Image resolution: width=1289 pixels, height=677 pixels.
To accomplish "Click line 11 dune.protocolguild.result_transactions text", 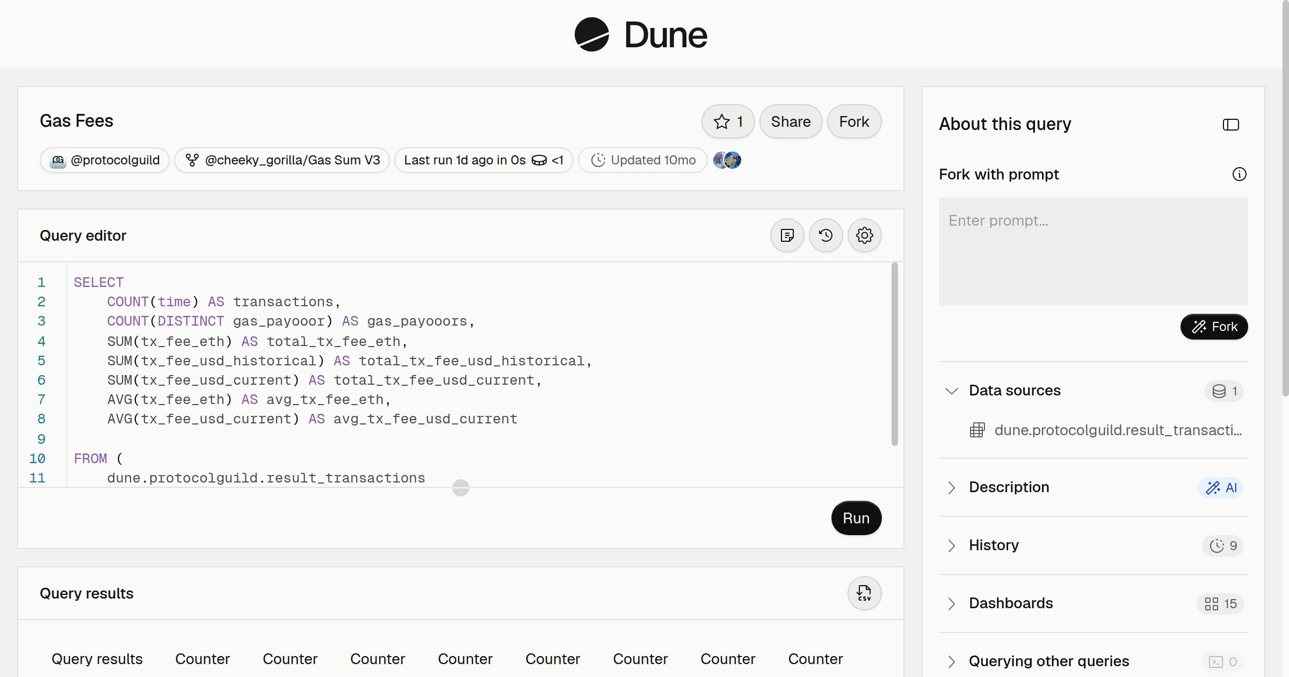I will pos(266,478).
